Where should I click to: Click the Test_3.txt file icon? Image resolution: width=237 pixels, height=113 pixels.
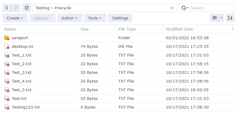click(7, 72)
